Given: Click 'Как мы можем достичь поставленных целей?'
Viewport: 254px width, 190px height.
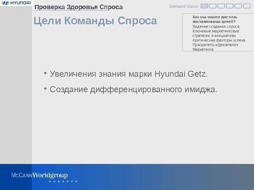Looking at the screenshot, I should (x=214, y=19).
